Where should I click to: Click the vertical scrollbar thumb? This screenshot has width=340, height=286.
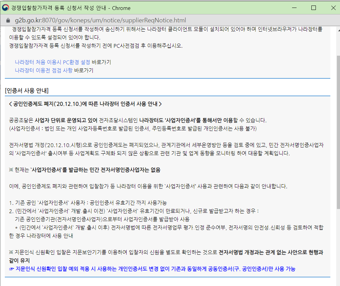coord(338,132)
